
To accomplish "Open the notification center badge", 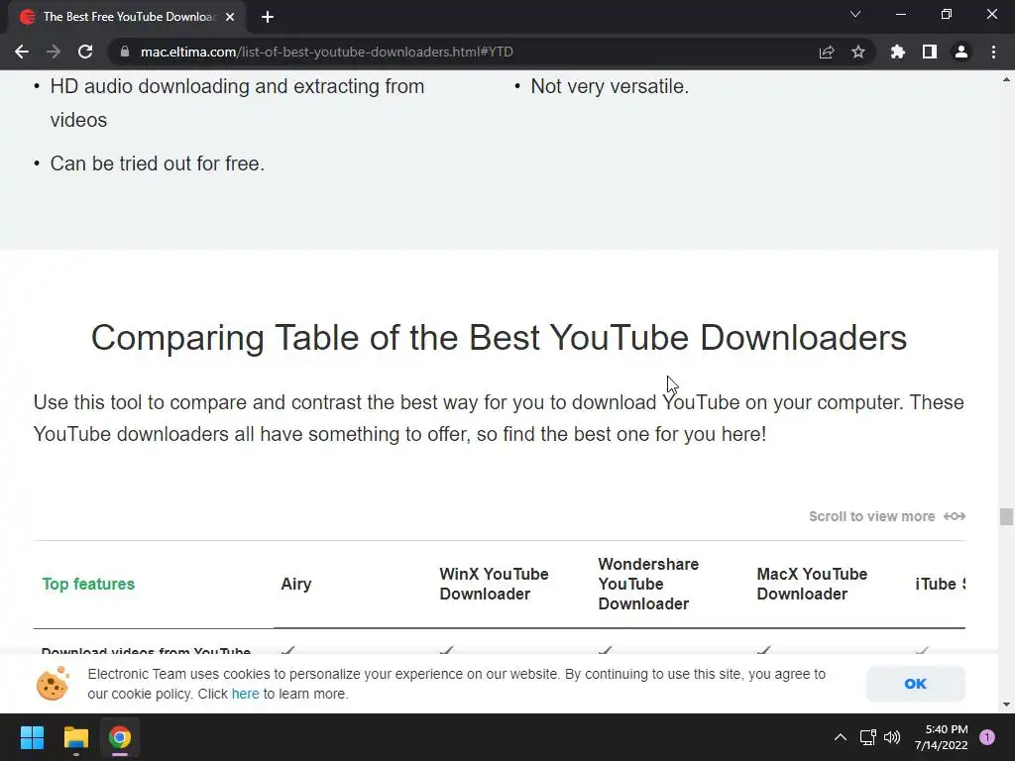I will click(987, 737).
